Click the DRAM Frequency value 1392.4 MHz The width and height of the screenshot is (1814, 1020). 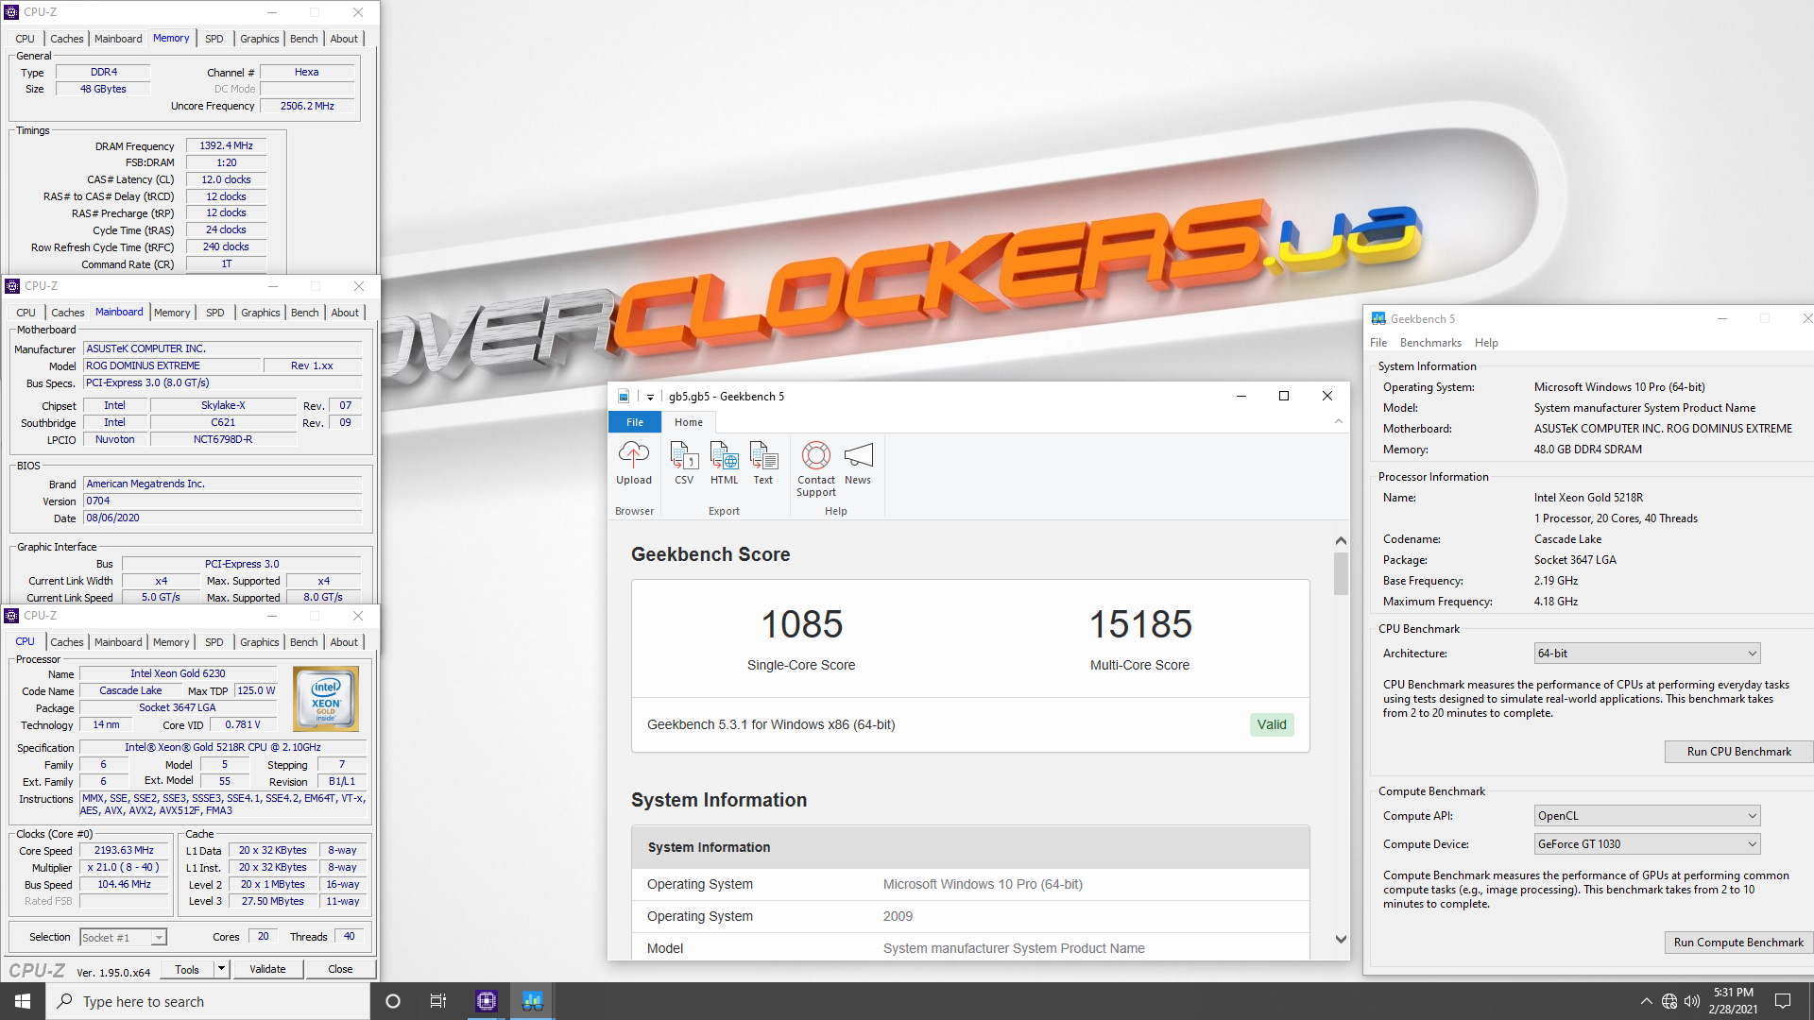pyautogui.click(x=227, y=145)
